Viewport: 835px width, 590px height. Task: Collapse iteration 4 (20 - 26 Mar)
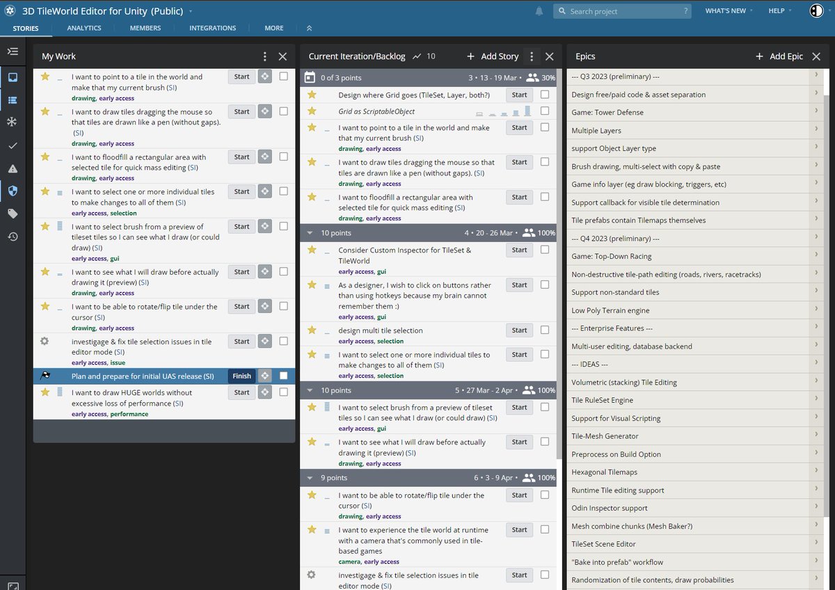[310, 233]
